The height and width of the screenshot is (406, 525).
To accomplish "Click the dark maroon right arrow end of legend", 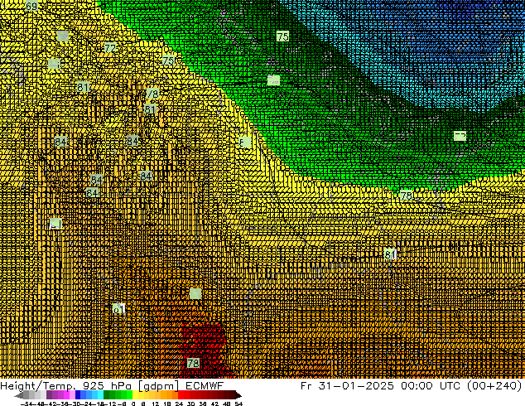I will tap(238, 395).
